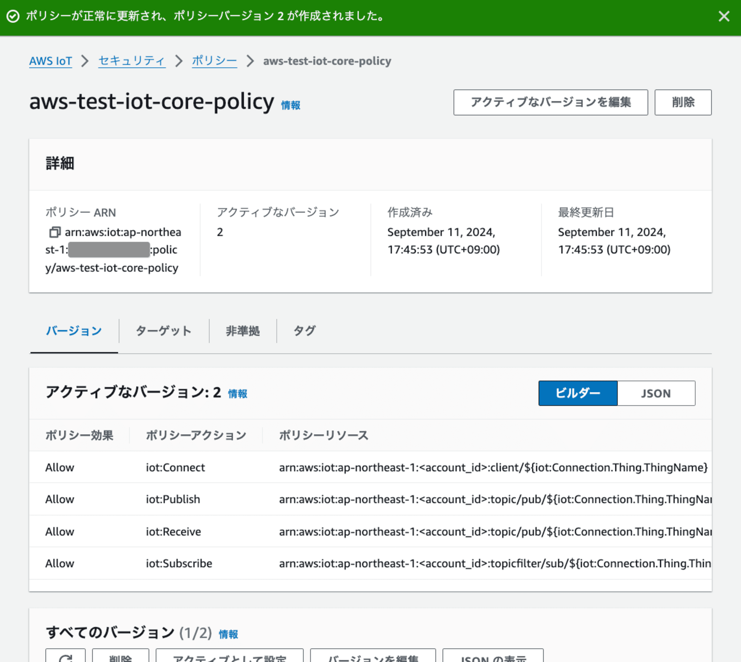The width and height of the screenshot is (741, 662).
Task: Click the client/ resource ARN for iot:Connect
Action: [x=494, y=467]
